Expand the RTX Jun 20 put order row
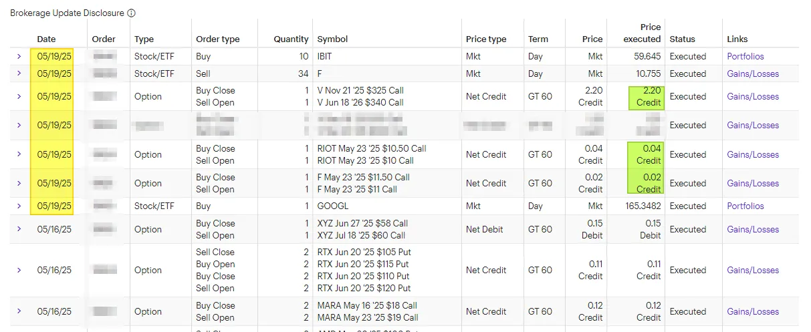 pyautogui.click(x=19, y=271)
